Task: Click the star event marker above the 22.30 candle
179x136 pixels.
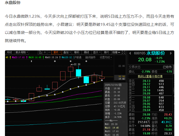Action: tap(71, 61)
